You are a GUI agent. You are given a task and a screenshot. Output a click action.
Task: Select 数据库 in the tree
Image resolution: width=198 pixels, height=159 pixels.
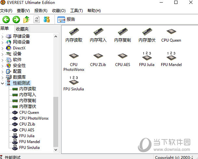click(19, 77)
